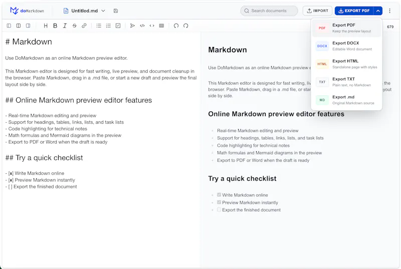The width and height of the screenshot is (401, 269).
Task: Click 'Try a quick checklist' preview heading
Action: (242, 178)
